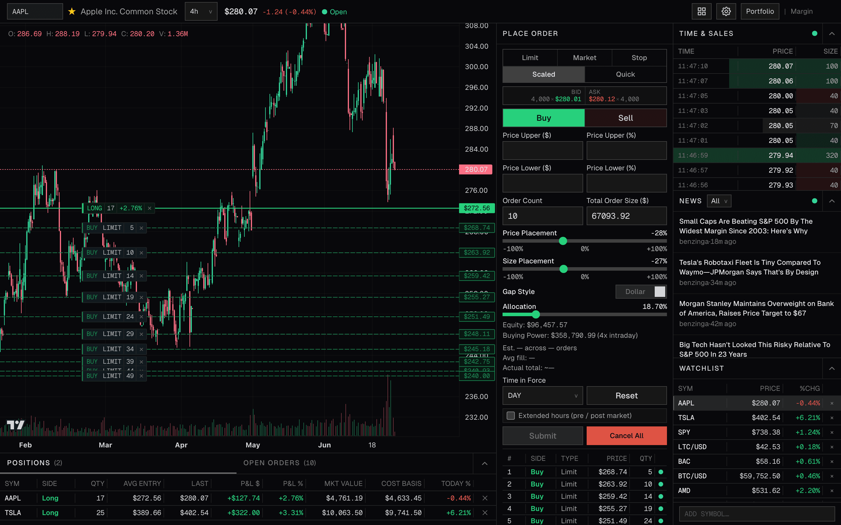Cancel the BUY LIMIT 49 chart order
This screenshot has width=841, height=525.
click(141, 376)
